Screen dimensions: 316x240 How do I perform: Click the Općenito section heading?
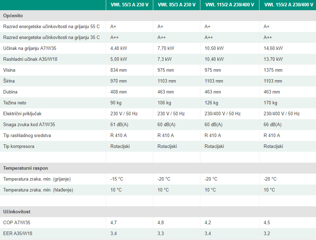(13, 16)
